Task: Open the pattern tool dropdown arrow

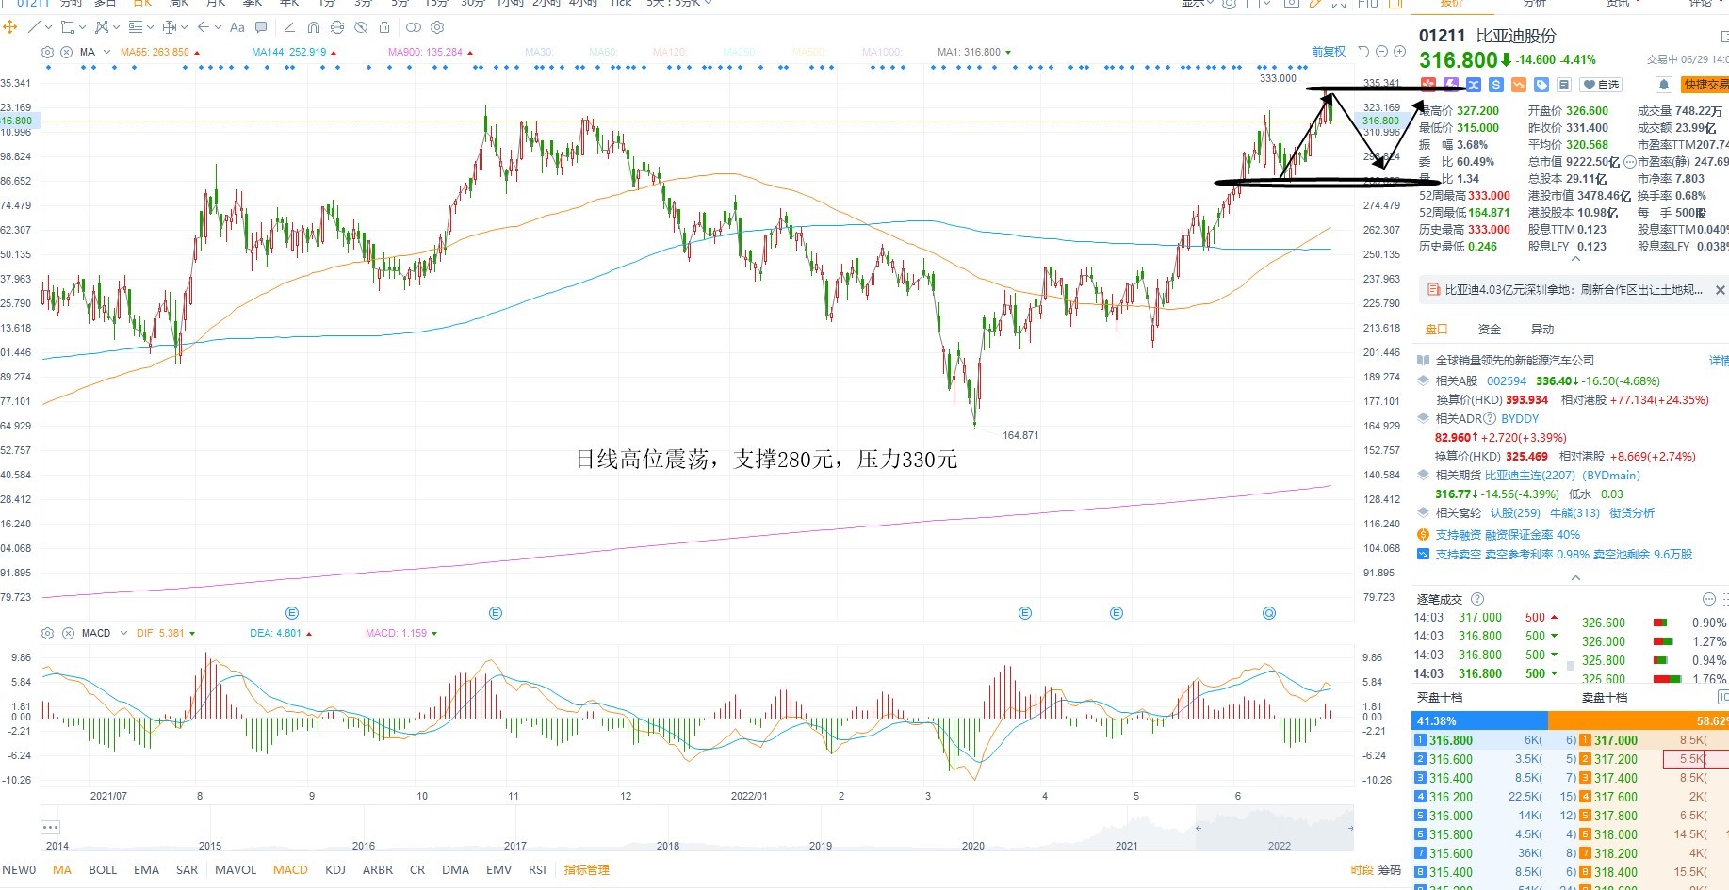Action: pos(116,27)
